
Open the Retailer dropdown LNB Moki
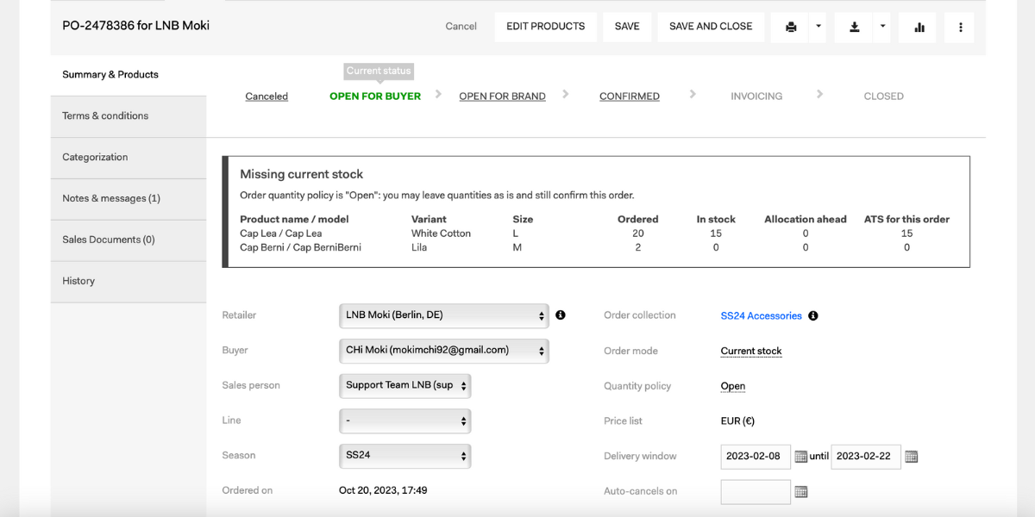coord(444,316)
